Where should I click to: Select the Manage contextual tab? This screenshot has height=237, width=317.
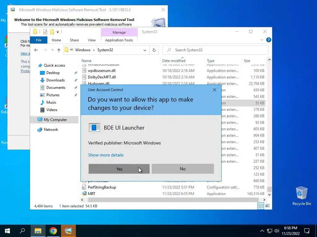[119, 32]
